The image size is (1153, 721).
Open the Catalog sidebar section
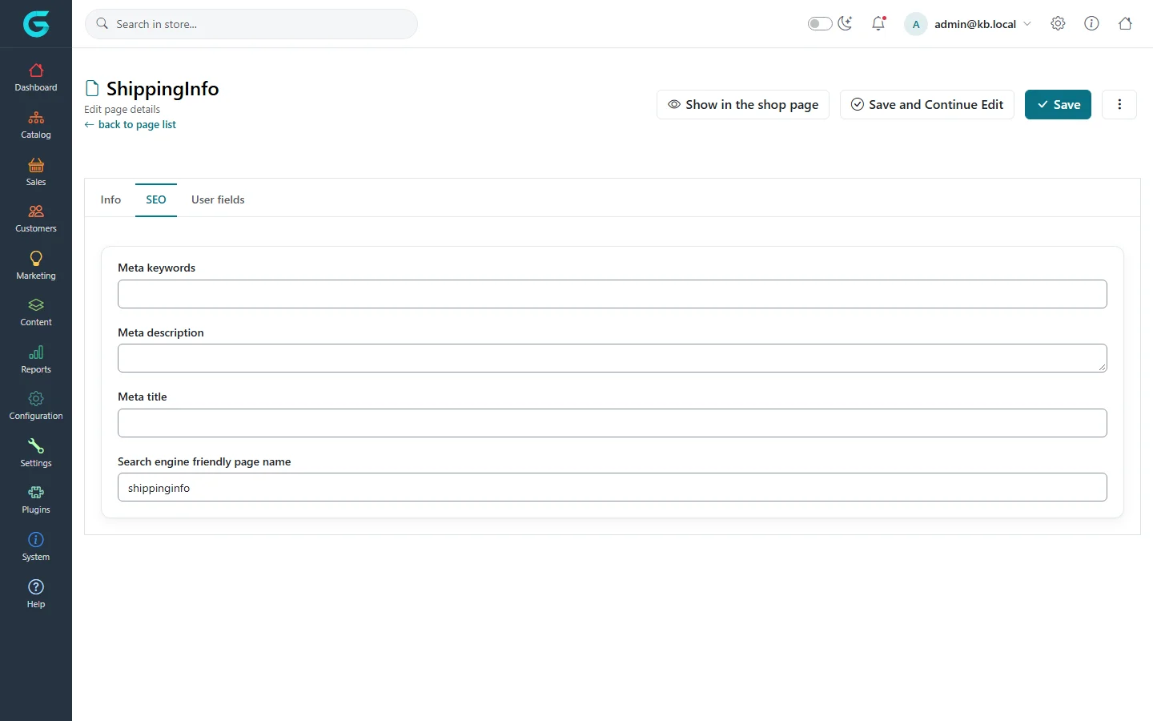[36, 125]
